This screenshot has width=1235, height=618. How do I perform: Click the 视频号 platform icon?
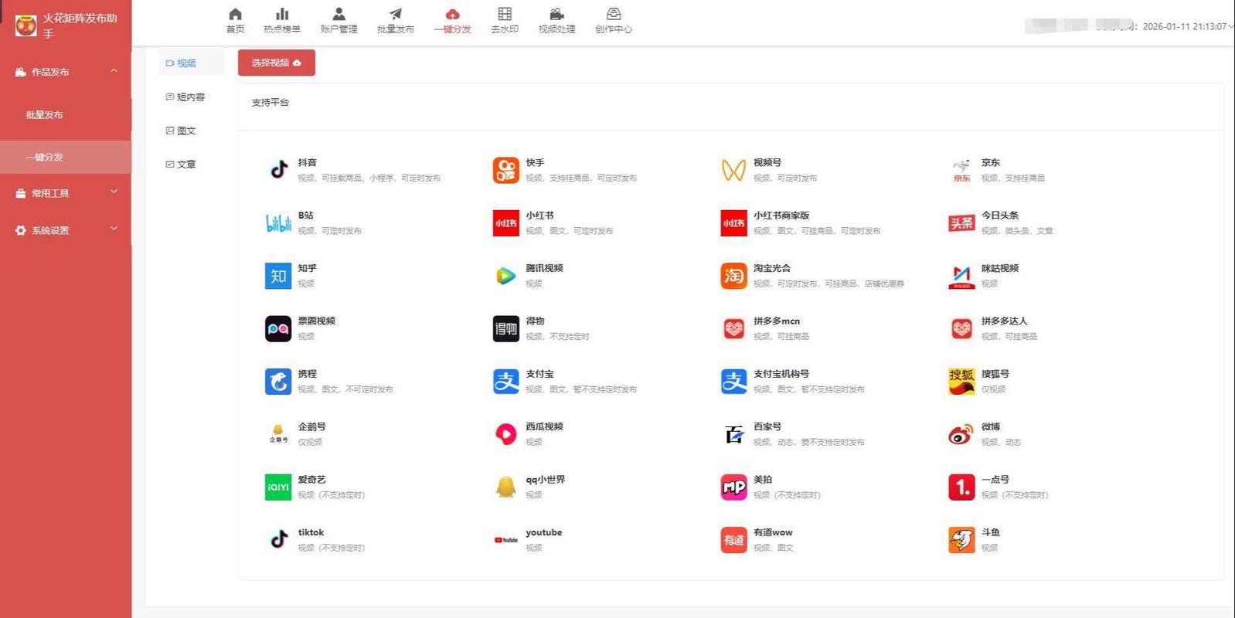733,170
